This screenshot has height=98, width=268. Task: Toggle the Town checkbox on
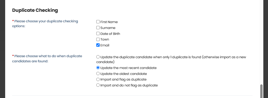tap(98, 39)
